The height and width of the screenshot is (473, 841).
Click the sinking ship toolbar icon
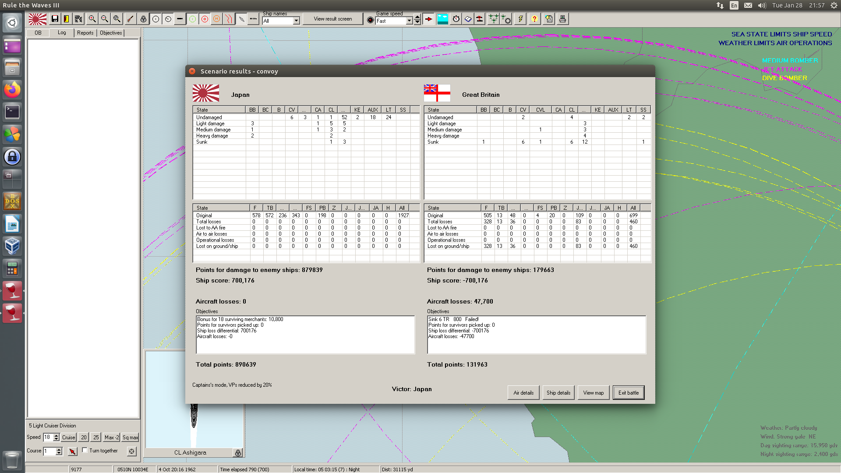[480, 19]
